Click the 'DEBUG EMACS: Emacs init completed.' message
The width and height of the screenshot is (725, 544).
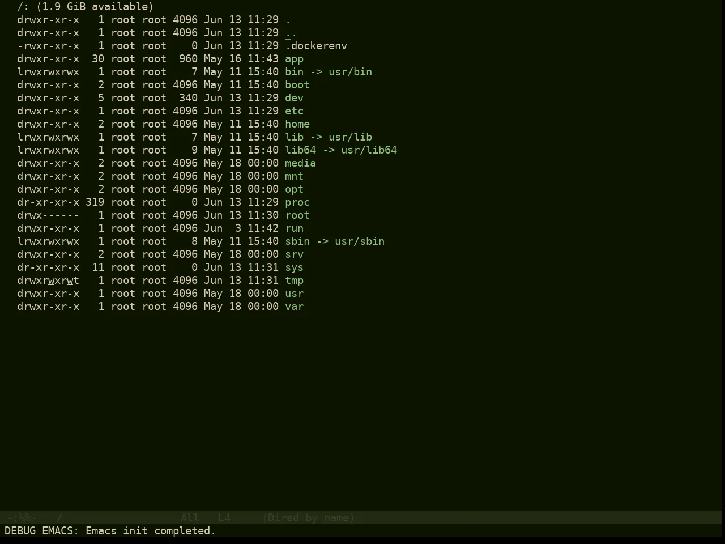110,531
